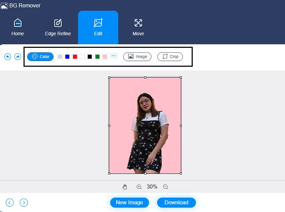This screenshot has width=285, height=212.
Task: Select the Hand tool for panning
Action: coord(125,187)
